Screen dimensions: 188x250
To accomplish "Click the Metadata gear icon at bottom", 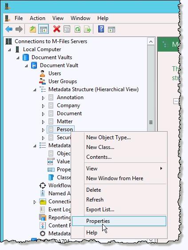I will (43, 234).
